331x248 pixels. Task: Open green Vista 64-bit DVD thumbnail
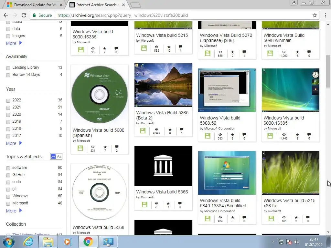[x=100, y=94]
